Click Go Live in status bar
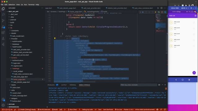 (118, 110)
